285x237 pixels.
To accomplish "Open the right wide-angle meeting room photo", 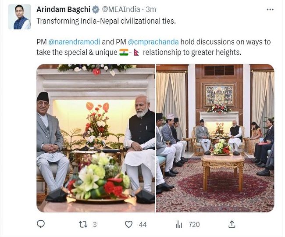I will click(x=215, y=138).
